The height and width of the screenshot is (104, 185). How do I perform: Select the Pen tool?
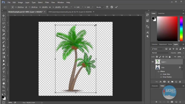click(3, 68)
